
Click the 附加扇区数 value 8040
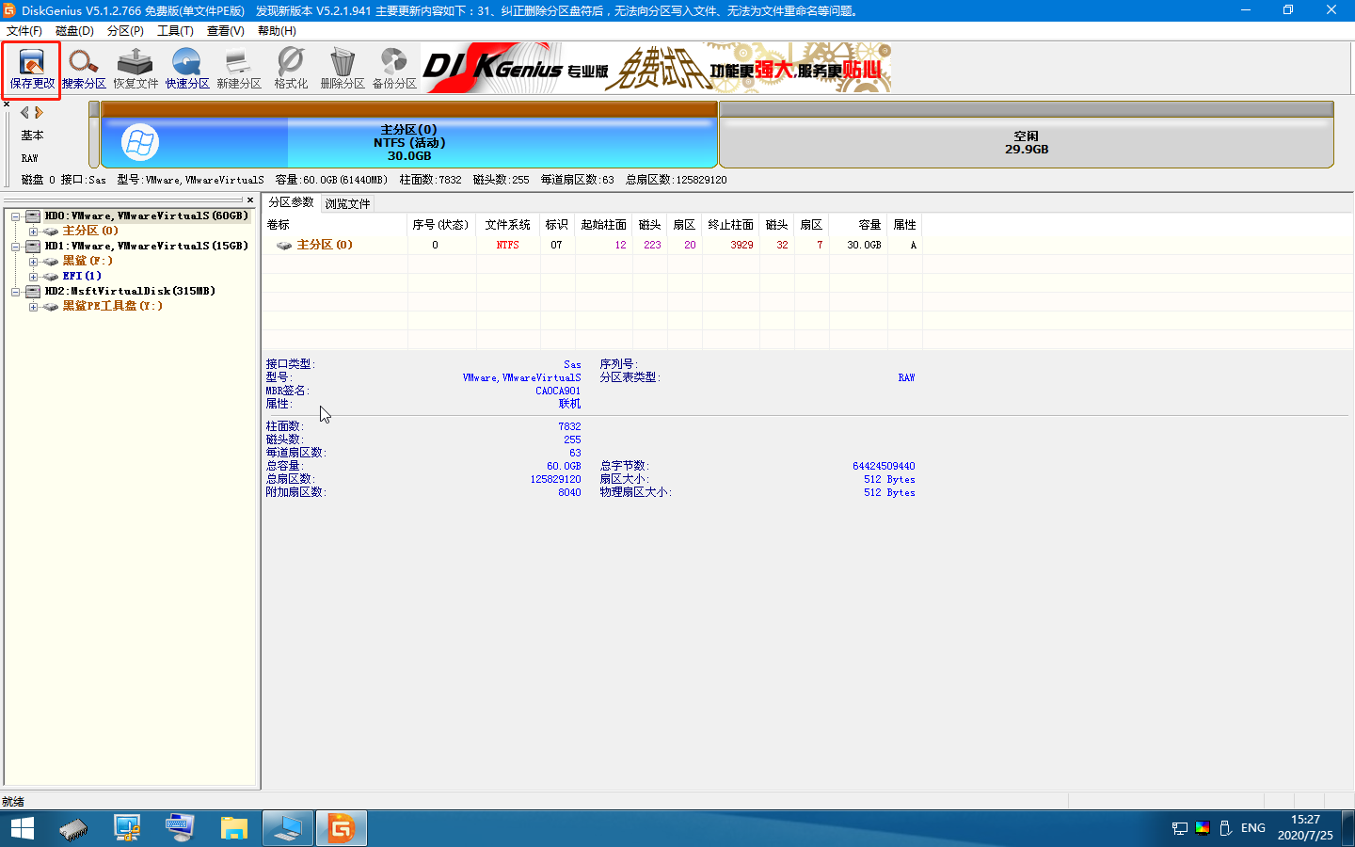click(x=569, y=493)
